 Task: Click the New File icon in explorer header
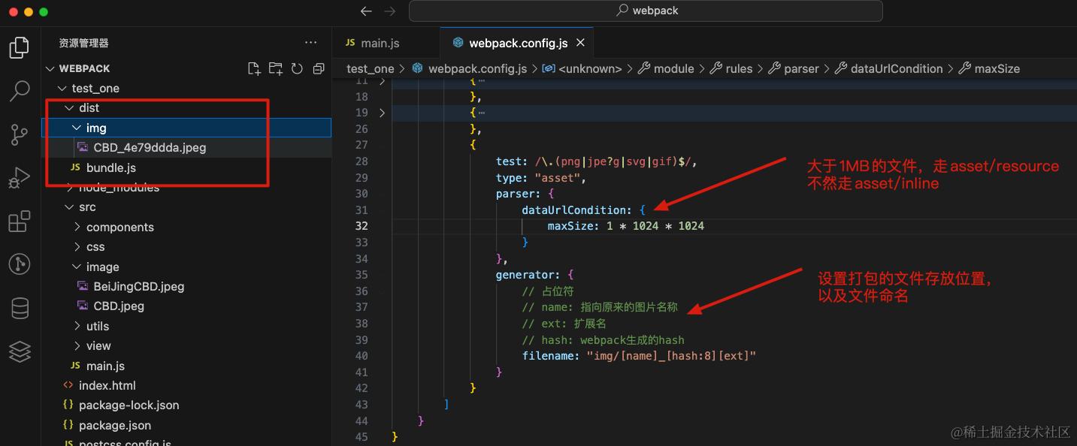click(254, 68)
